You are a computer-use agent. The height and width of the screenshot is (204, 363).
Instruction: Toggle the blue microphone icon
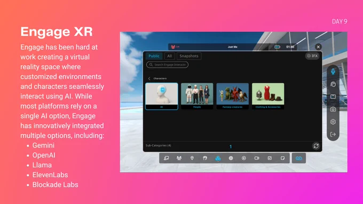(333, 71)
